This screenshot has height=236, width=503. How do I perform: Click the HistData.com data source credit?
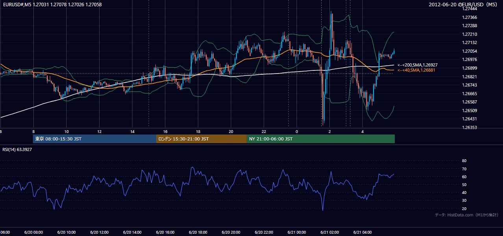467,215
